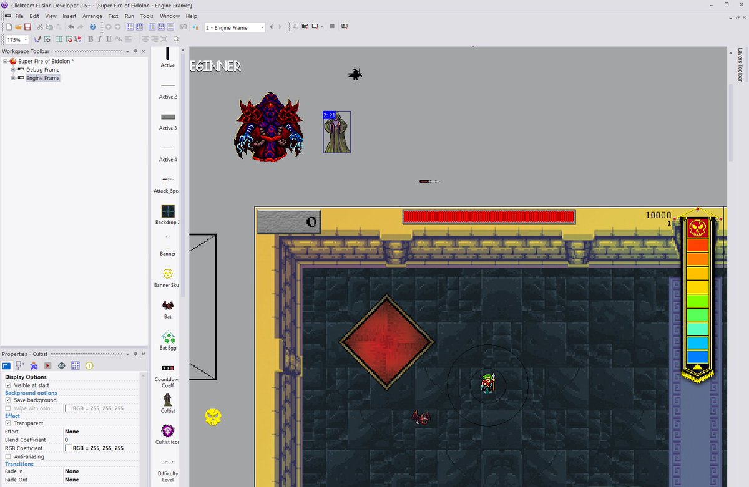Select the Backdrop 2 object in list
This screenshot has height=487, width=749.
point(167,214)
